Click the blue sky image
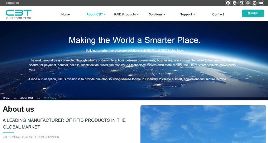 click(x=203, y=124)
